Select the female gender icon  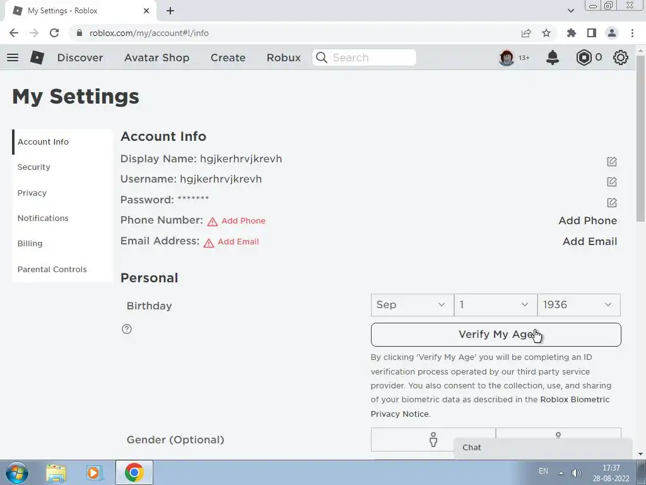point(558,435)
